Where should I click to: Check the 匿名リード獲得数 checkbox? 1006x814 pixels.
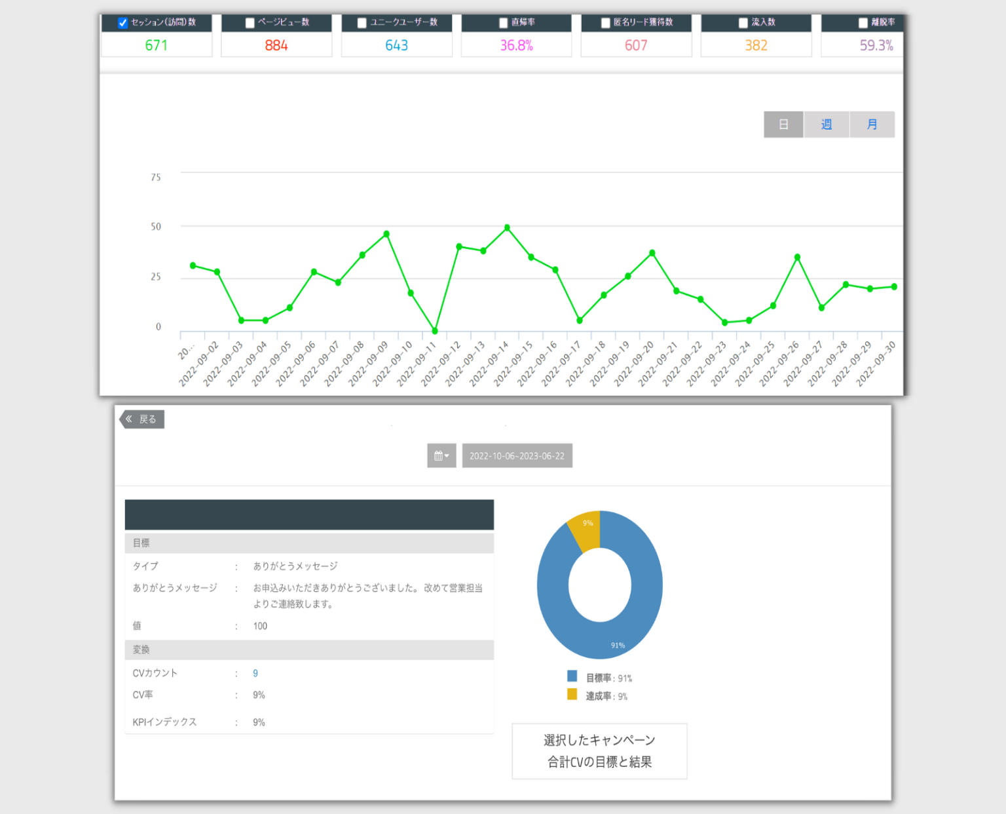point(605,23)
